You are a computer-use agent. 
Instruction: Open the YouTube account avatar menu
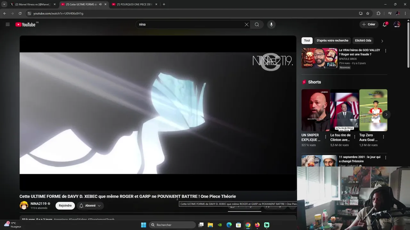(x=397, y=24)
